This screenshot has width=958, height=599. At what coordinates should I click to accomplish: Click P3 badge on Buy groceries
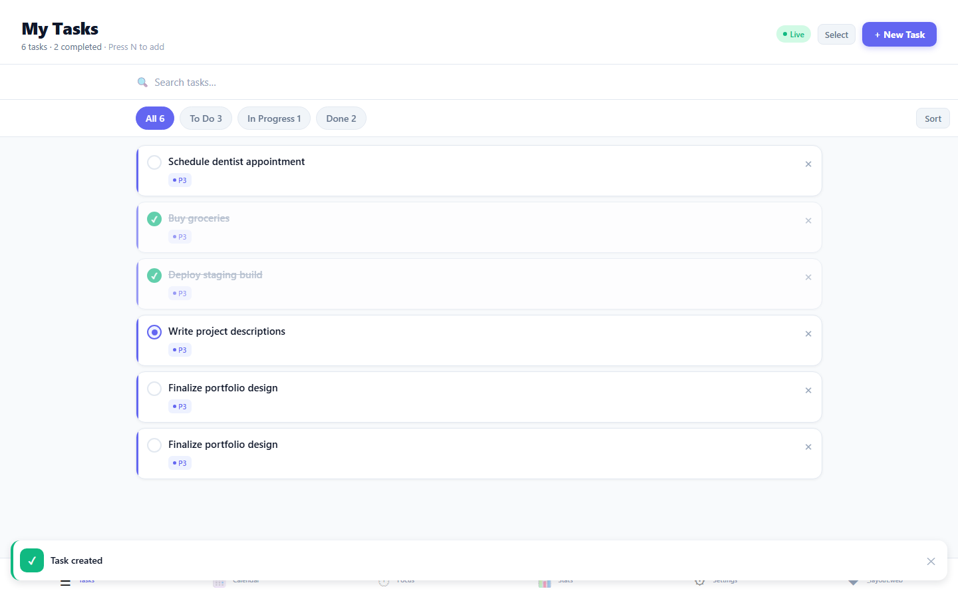(x=180, y=237)
